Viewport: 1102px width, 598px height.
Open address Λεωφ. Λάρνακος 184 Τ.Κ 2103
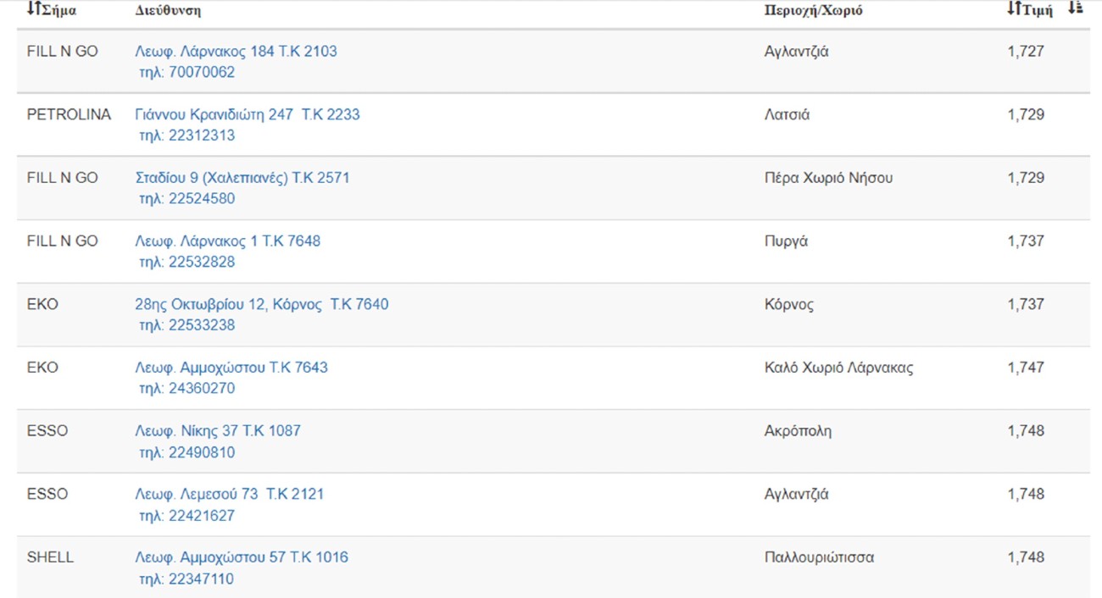pos(236,52)
